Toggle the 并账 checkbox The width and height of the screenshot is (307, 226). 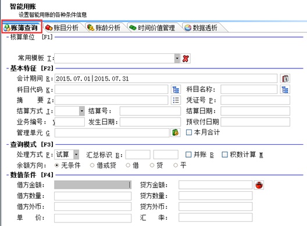click(188, 155)
